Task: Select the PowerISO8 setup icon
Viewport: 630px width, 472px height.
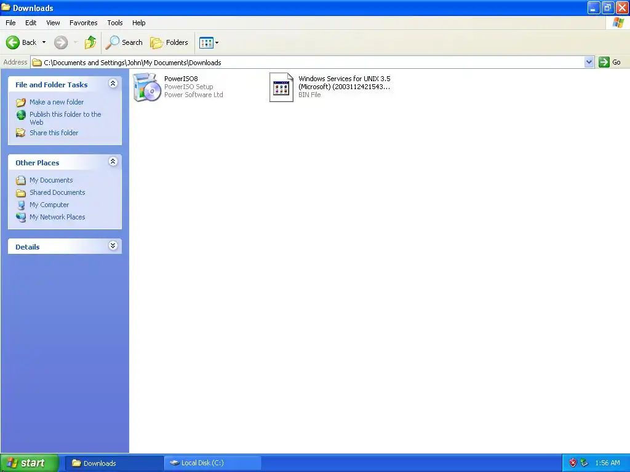Action: pos(146,87)
